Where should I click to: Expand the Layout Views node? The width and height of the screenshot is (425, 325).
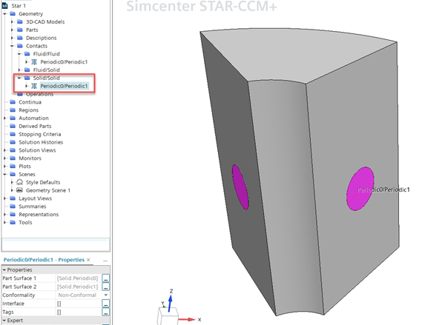(5, 198)
